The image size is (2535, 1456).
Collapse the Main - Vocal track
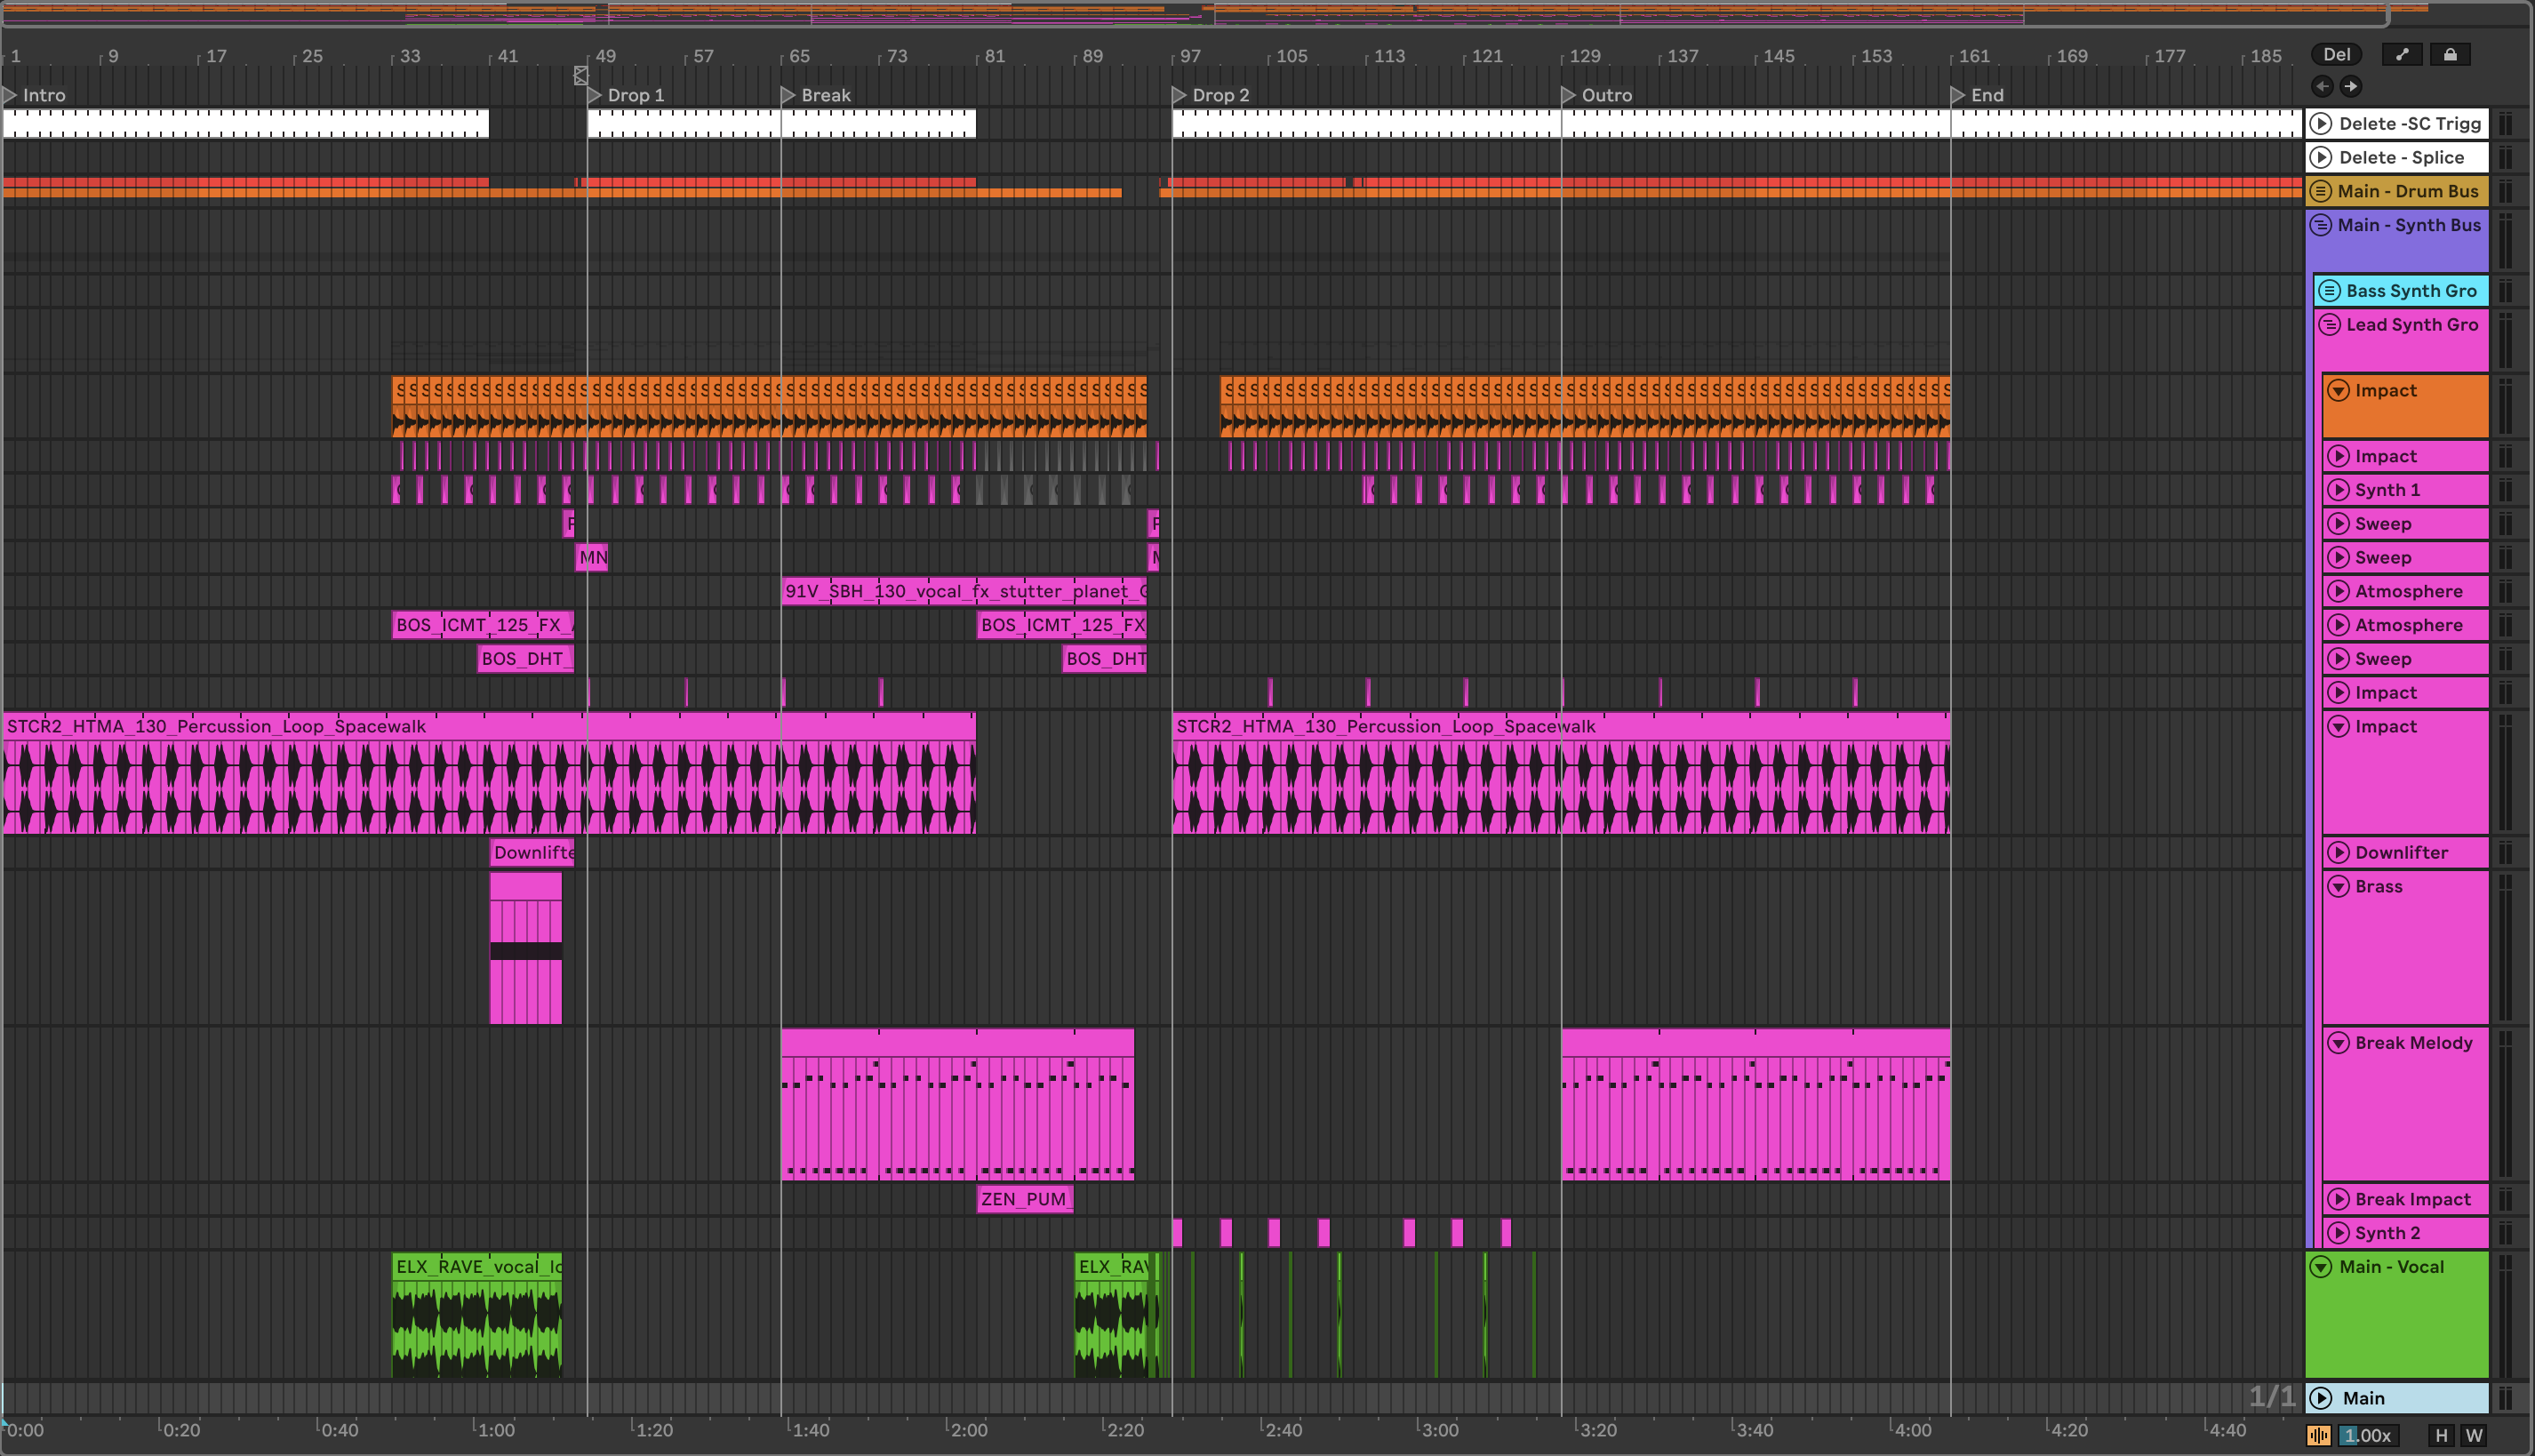coord(2322,1267)
